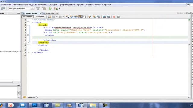
Task: Open the Отладка menu
Action: (53, 5)
